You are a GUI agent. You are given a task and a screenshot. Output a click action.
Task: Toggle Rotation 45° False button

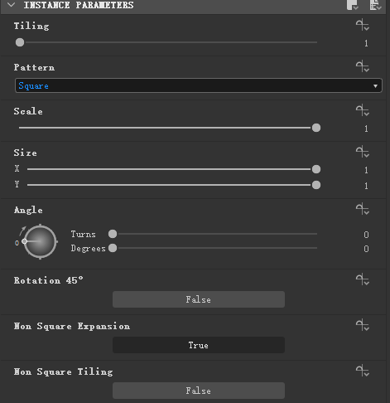[199, 299]
